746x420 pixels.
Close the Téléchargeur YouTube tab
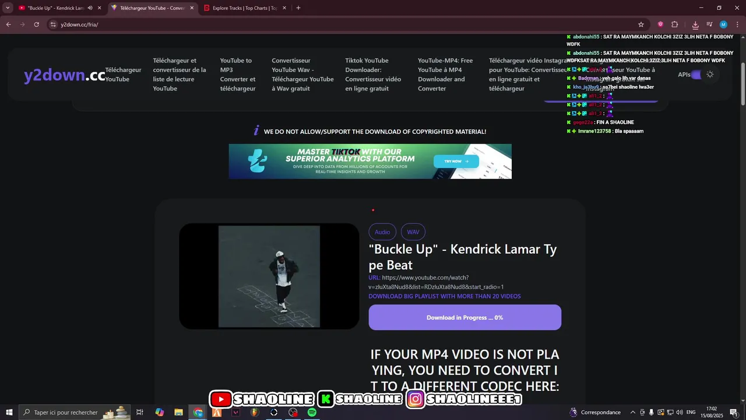pos(192,8)
